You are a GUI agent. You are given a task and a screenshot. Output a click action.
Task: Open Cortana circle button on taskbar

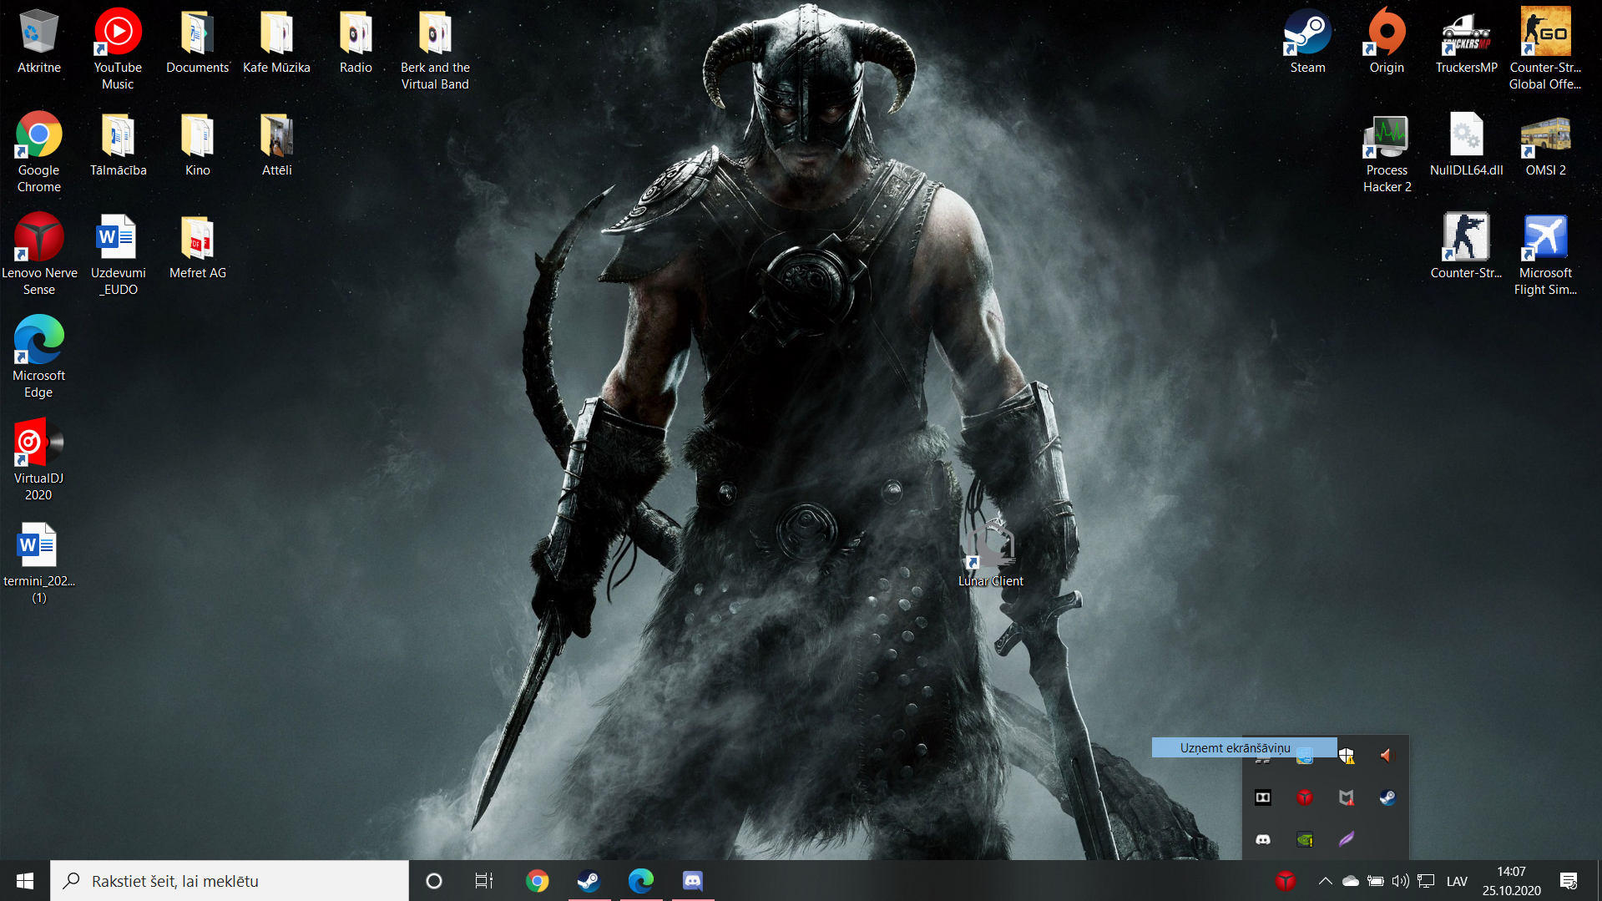pyautogui.click(x=433, y=881)
